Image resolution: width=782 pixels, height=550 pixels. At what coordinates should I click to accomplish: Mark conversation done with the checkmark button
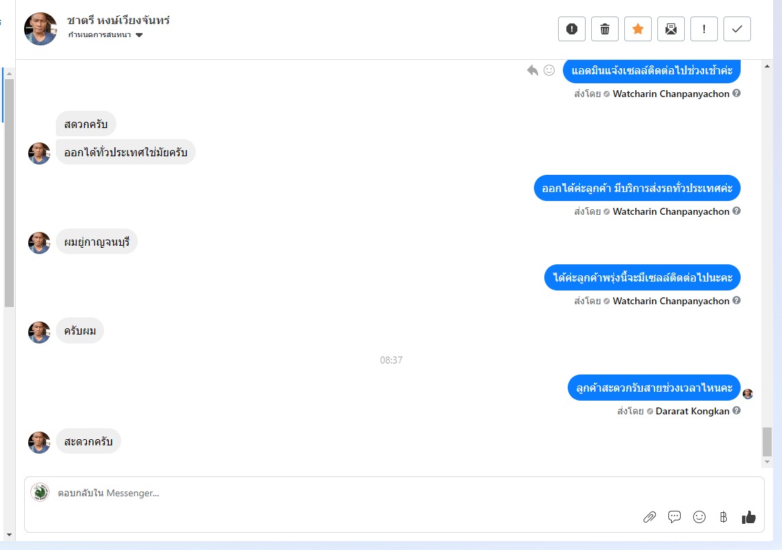[x=737, y=29]
